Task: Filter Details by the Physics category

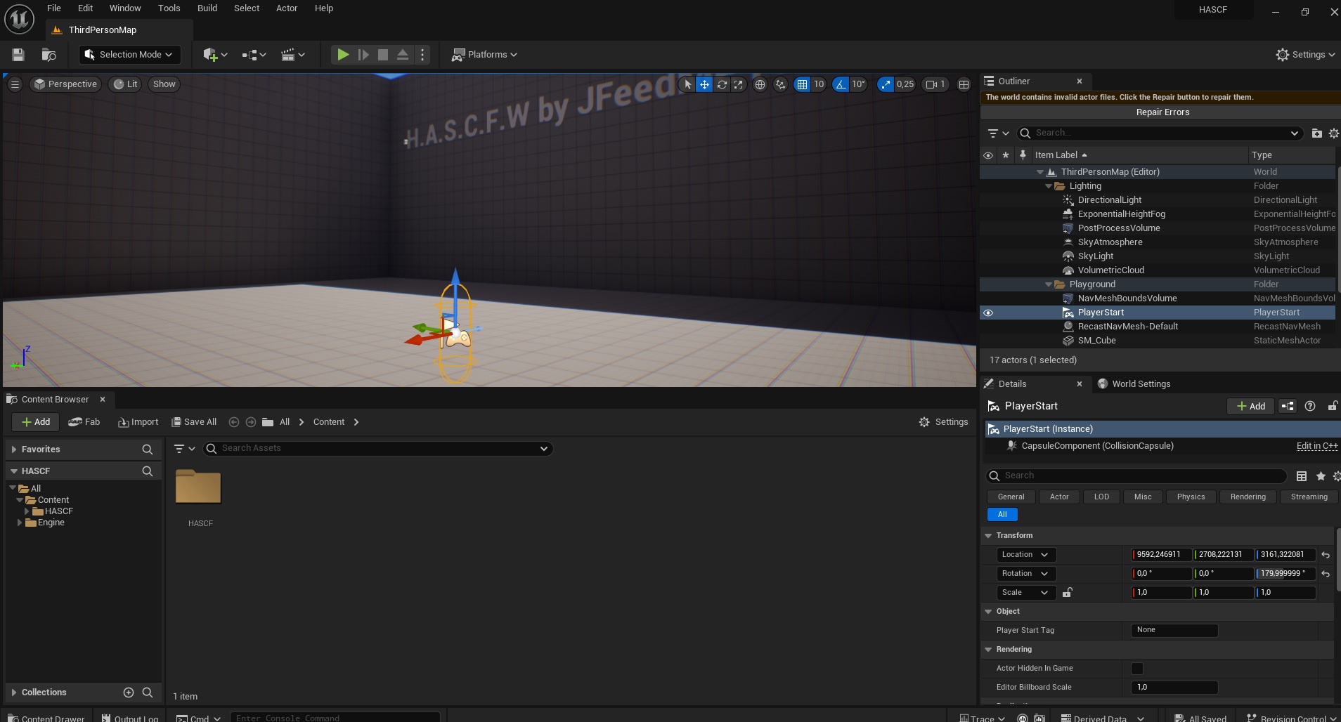Action: point(1191,497)
